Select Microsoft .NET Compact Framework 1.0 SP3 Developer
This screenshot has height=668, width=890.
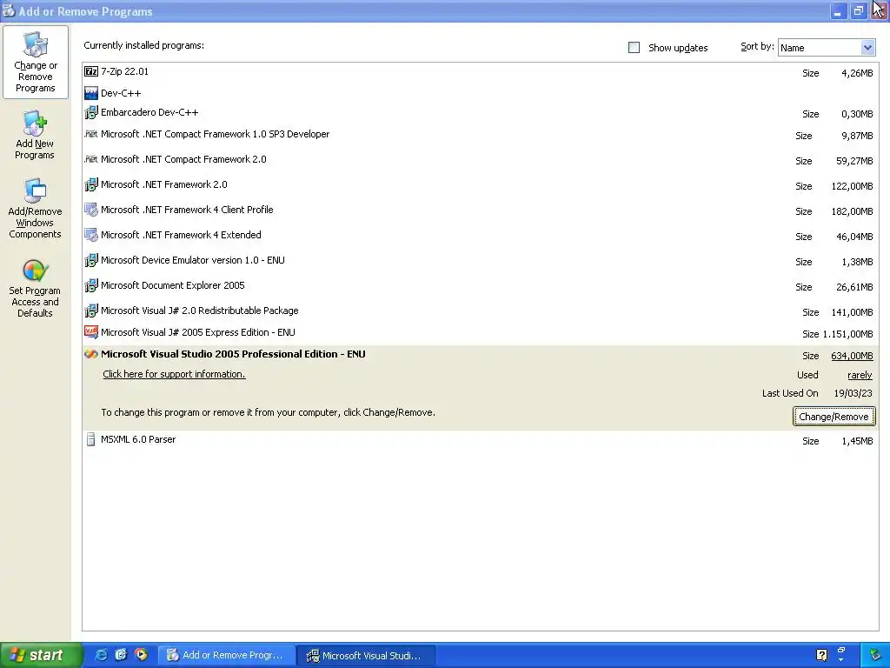480,135
